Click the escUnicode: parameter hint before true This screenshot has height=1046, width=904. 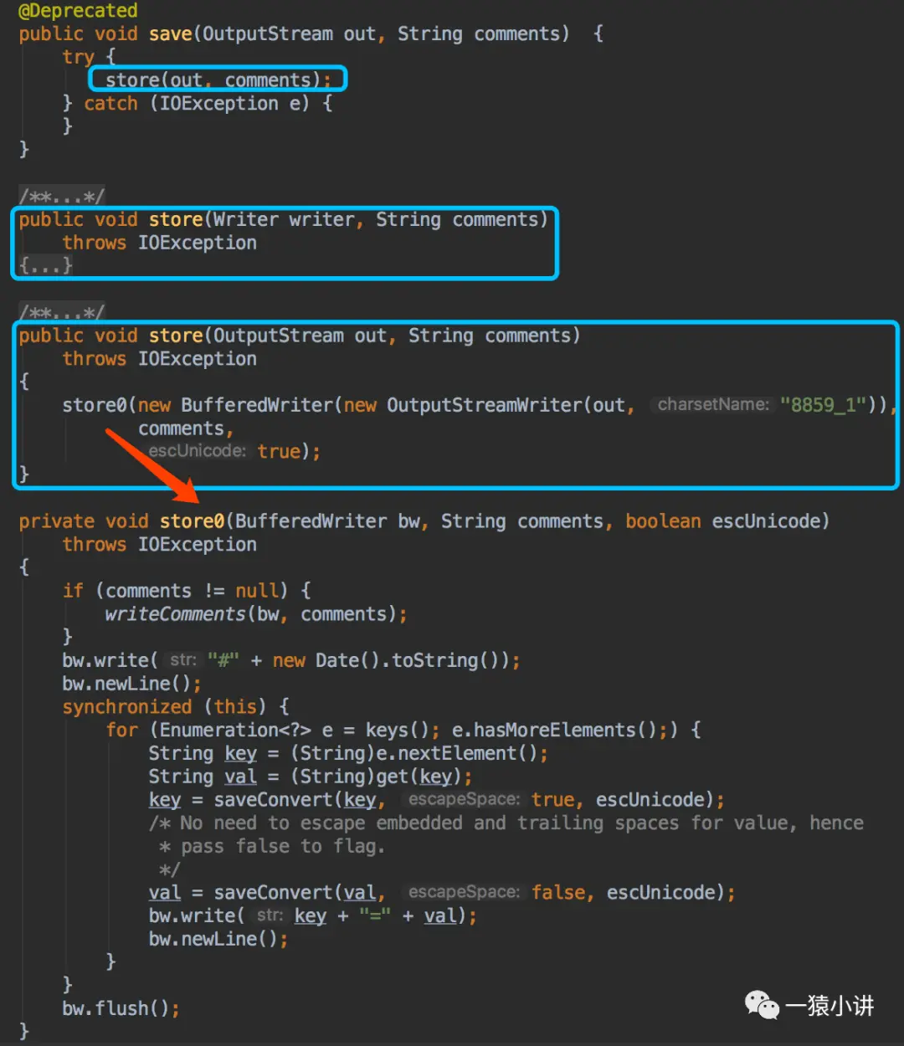tap(198, 451)
